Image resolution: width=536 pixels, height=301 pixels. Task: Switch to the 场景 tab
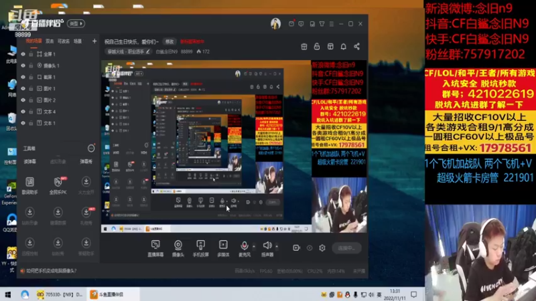pos(78,41)
